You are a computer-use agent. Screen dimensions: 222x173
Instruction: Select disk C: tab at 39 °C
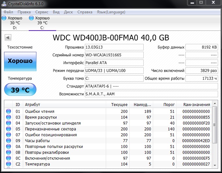click(42, 23)
